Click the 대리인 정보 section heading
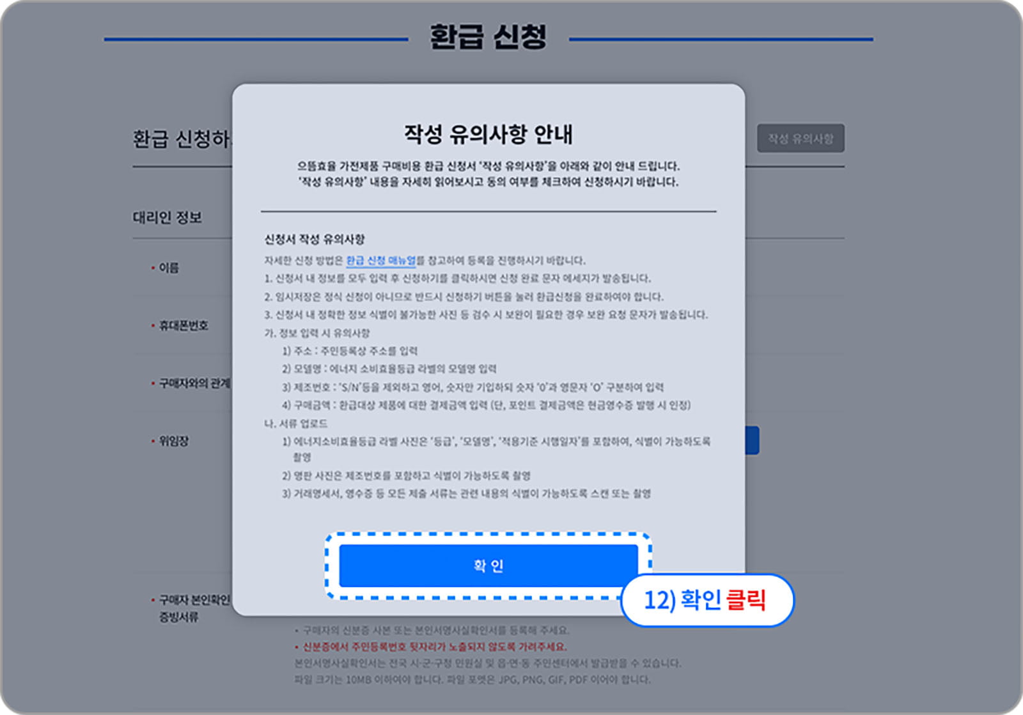The width and height of the screenshot is (1023, 715). [x=168, y=218]
